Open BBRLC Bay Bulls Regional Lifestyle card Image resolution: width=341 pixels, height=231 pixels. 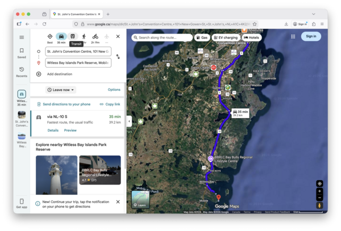[x=100, y=170]
